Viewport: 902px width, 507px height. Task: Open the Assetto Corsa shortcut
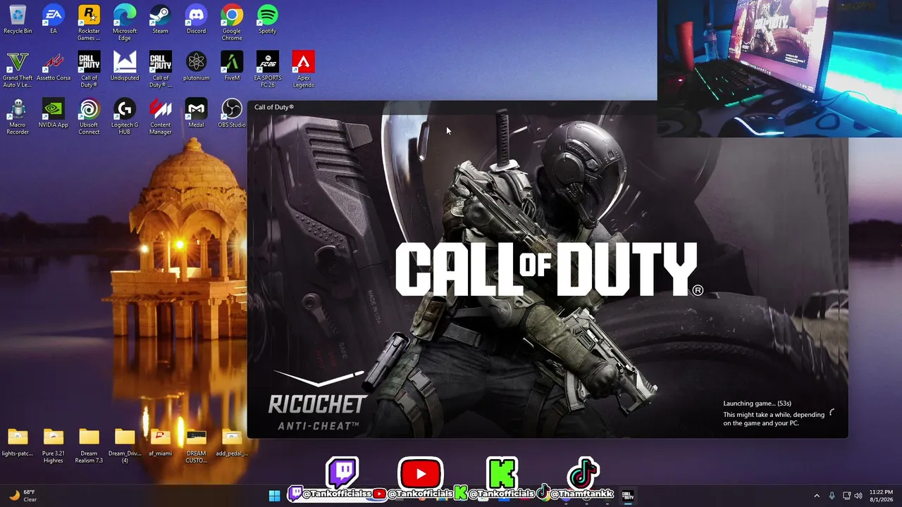(54, 67)
